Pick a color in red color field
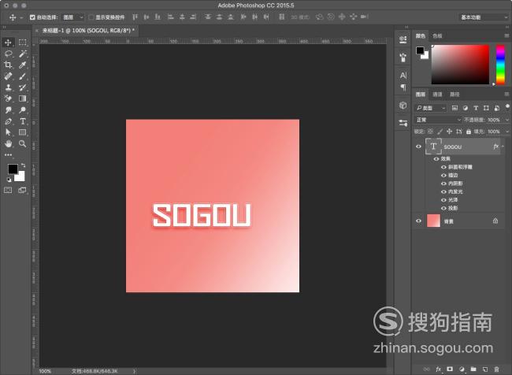Screen dimensions: 512x375 461,65
